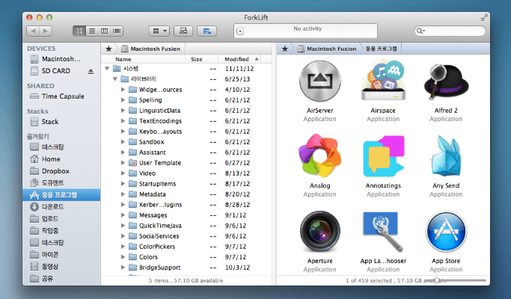Viewport: 511px width, 299px height.
Task: Click left pane favorites star
Action: (108, 49)
